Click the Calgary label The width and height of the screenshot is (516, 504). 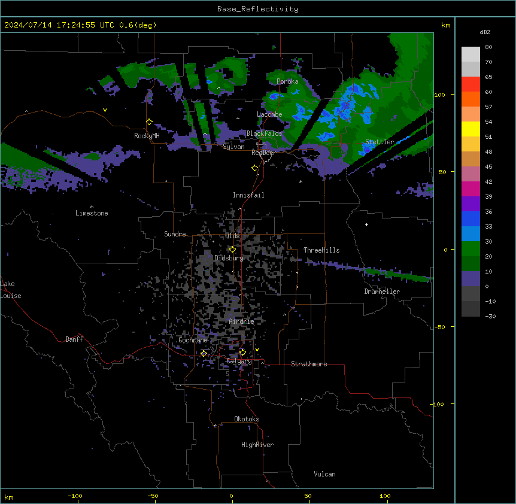[239, 361]
